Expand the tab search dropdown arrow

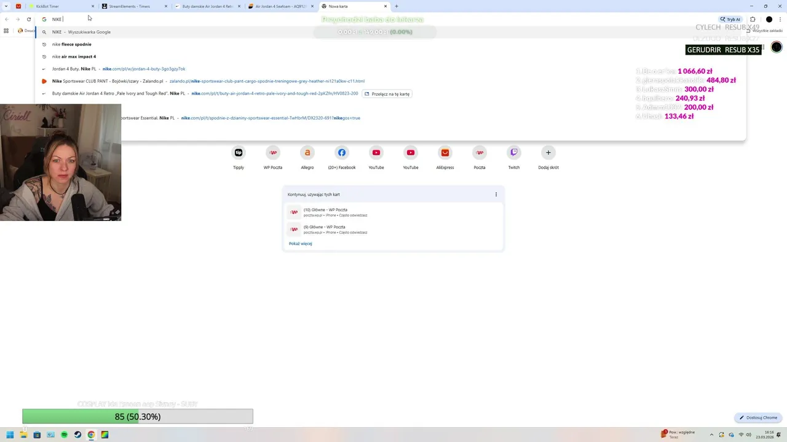[6, 6]
